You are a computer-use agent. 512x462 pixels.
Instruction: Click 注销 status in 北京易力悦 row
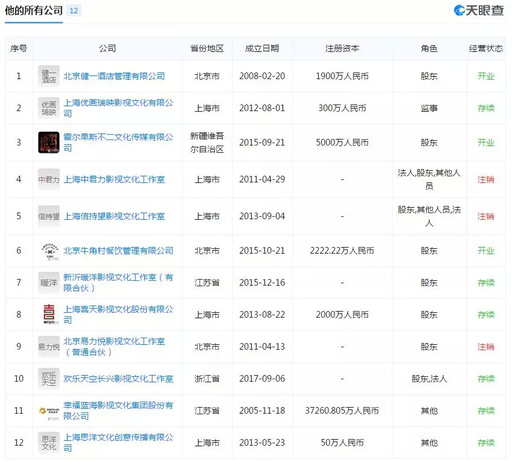486,347
